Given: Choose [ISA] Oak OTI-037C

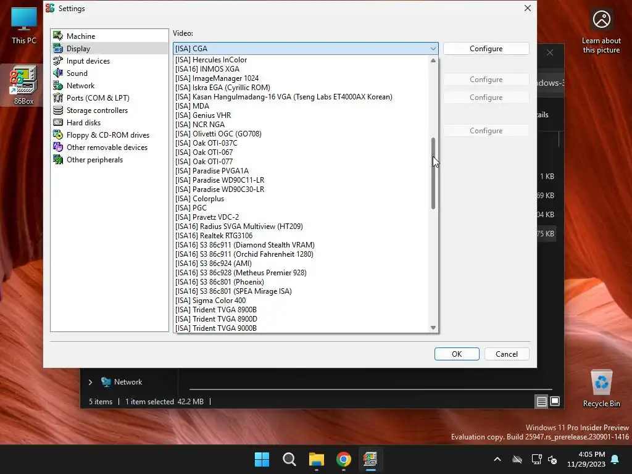Looking at the screenshot, I should point(301,143).
